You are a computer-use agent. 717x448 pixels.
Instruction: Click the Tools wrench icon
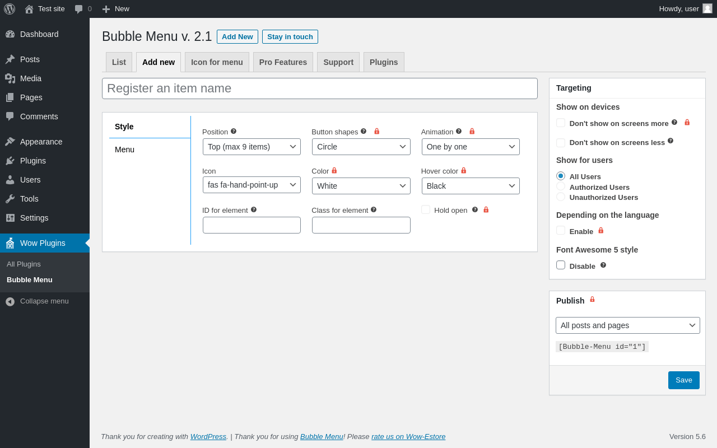[10, 199]
